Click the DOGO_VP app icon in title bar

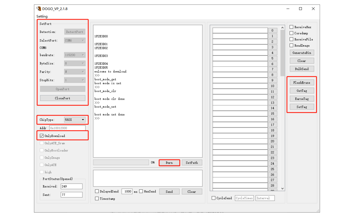coord(39,9)
